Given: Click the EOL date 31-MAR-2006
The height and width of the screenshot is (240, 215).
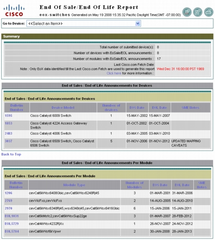Looking at the screenshot, I should [182, 193].
